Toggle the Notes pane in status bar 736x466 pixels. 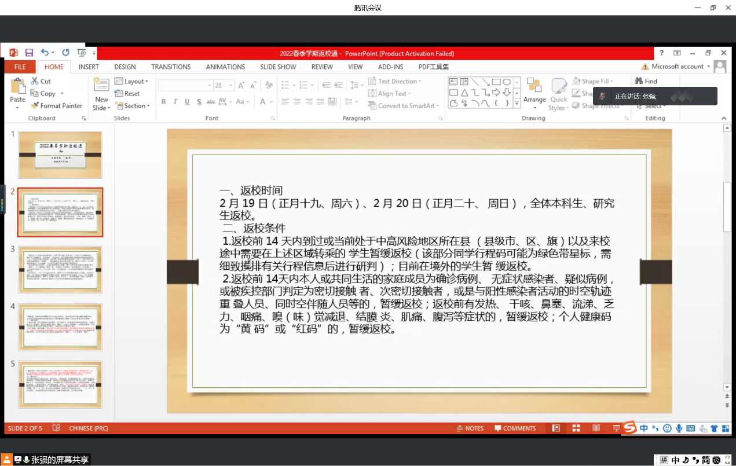[470, 428]
